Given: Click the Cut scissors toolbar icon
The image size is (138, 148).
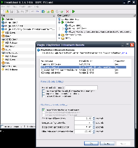Looking at the screenshot, I should pos(18,11).
